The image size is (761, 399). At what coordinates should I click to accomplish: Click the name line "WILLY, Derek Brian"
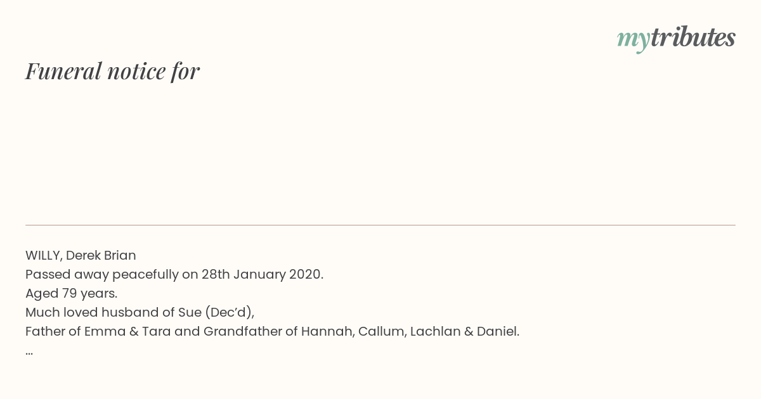(x=81, y=255)
